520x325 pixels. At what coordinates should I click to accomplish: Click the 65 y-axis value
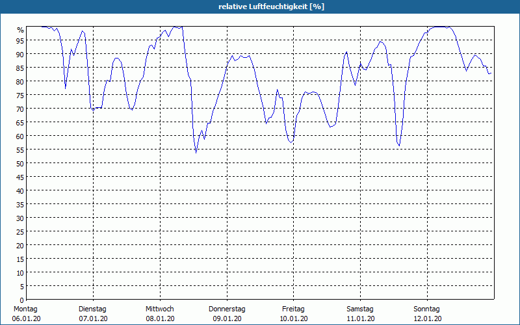pos(20,123)
